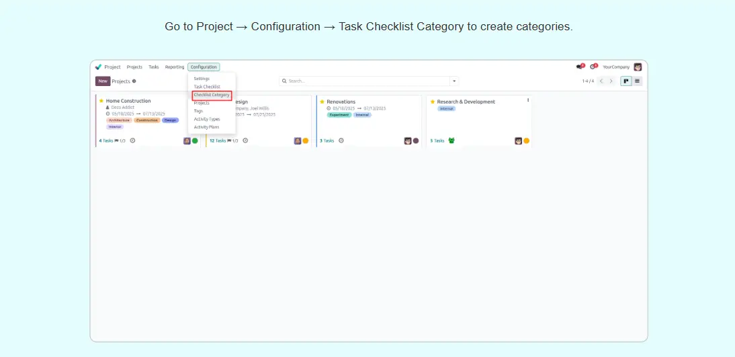Click the gear icon next to Projects
Viewport: 735px width, 357px height.
pos(134,81)
